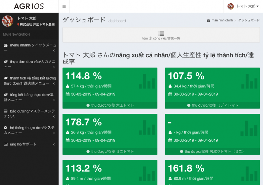This screenshot has height=185, width=263.
Task: Open the AGRIOS logo home link
Action: [x=29, y=6]
